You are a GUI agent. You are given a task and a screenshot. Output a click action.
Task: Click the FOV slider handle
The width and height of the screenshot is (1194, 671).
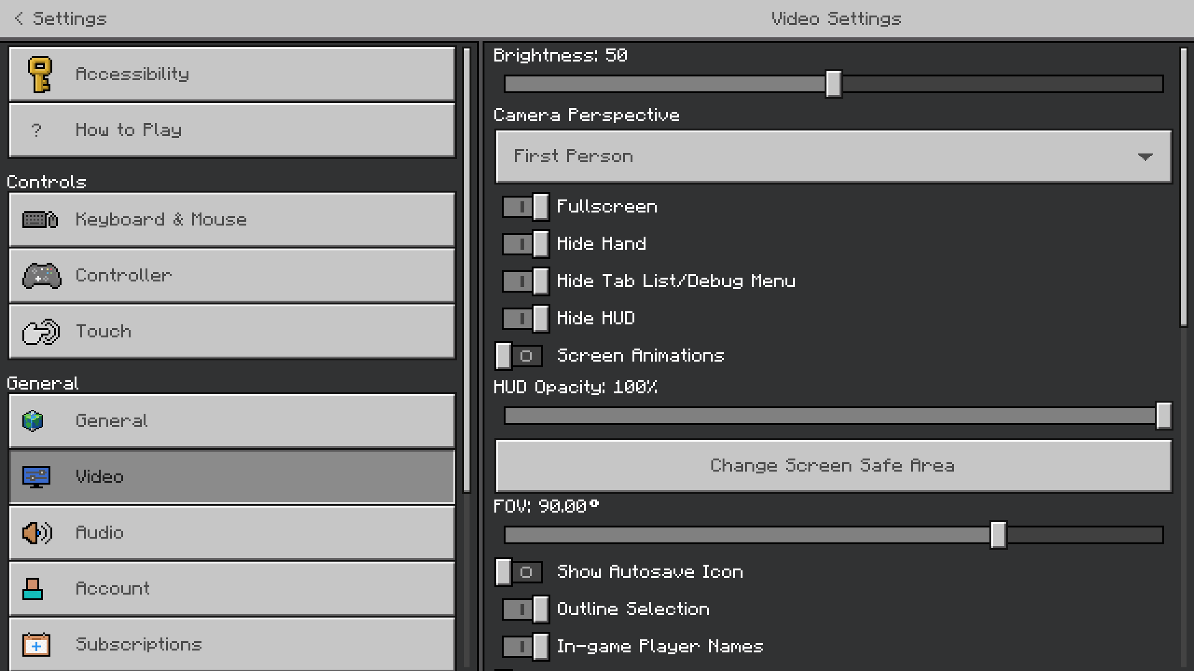tap(998, 535)
